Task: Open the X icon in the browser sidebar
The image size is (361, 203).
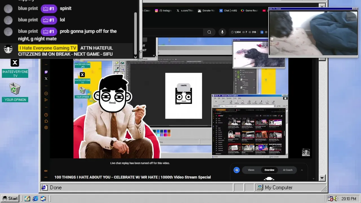Action: (46, 79)
